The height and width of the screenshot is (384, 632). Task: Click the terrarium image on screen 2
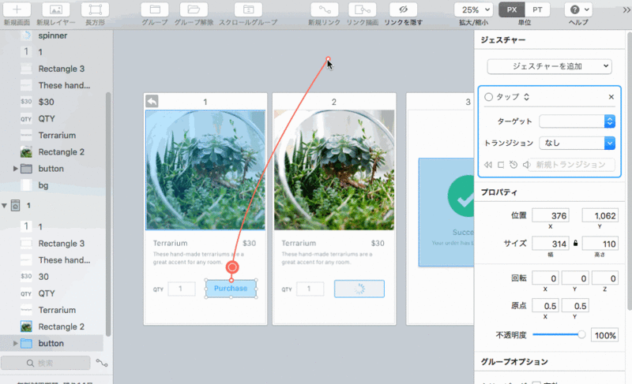click(x=334, y=170)
